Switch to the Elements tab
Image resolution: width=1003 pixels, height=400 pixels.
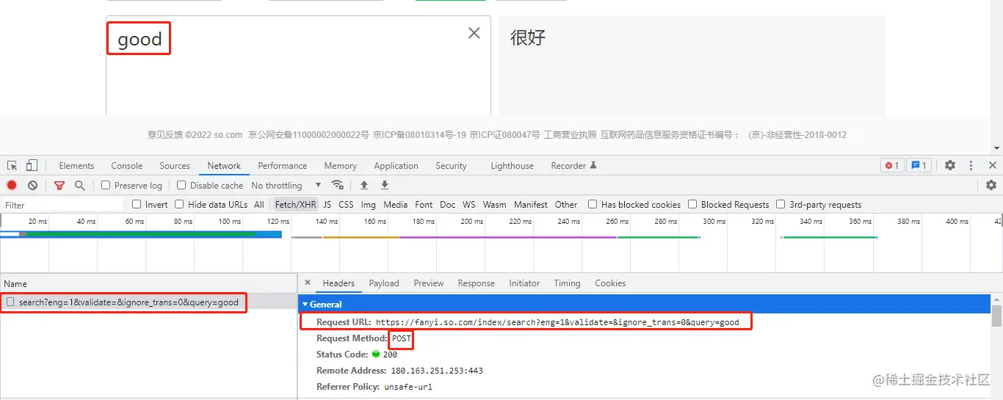[x=76, y=166]
